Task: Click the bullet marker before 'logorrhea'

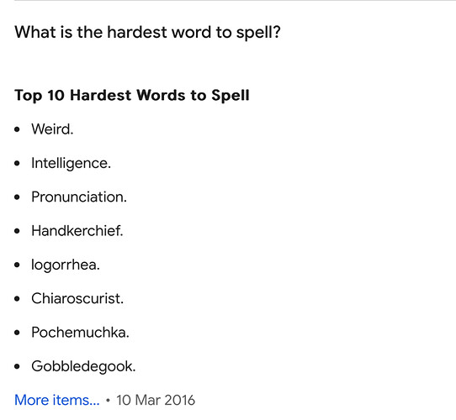Action: 17,265
